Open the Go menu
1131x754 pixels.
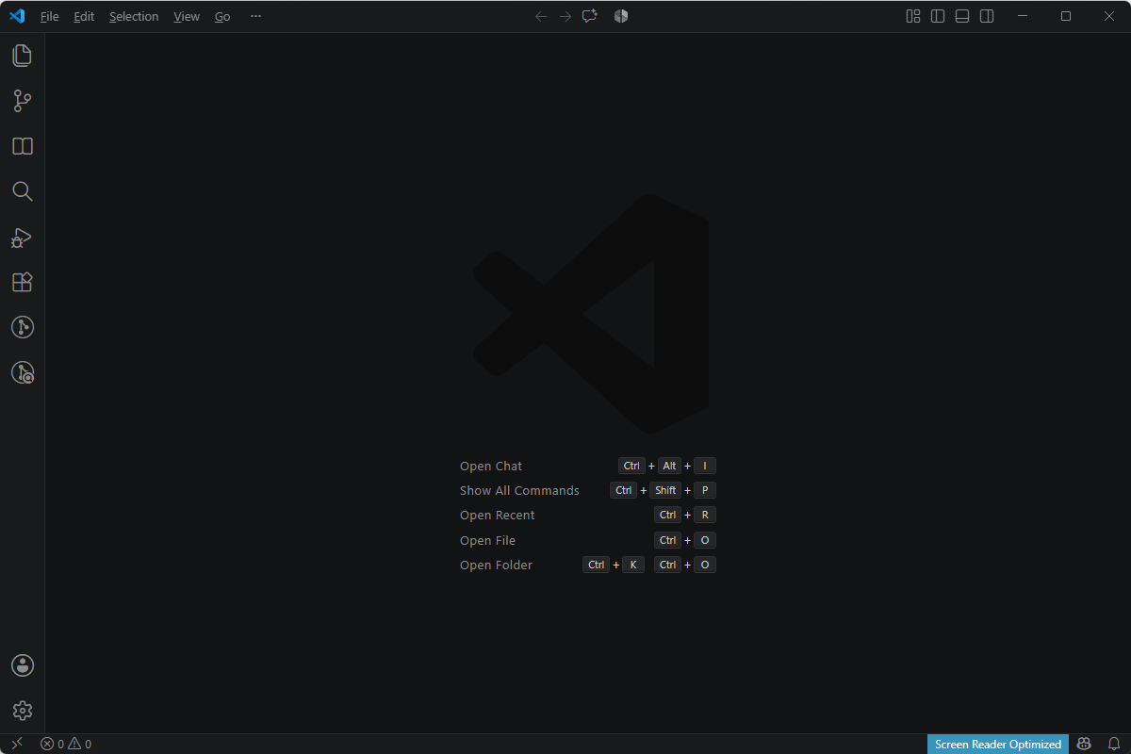[x=222, y=16]
